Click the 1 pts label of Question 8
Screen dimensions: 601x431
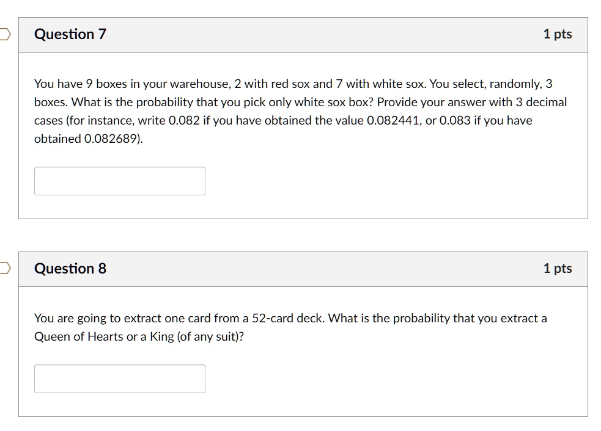click(x=558, y=269)
